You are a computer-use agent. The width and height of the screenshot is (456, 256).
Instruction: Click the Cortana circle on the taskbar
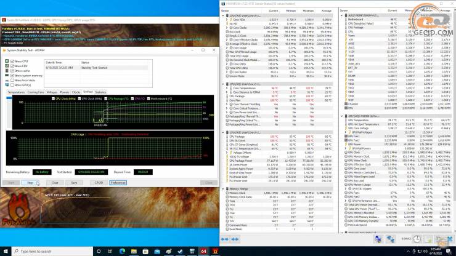[99, 251]
